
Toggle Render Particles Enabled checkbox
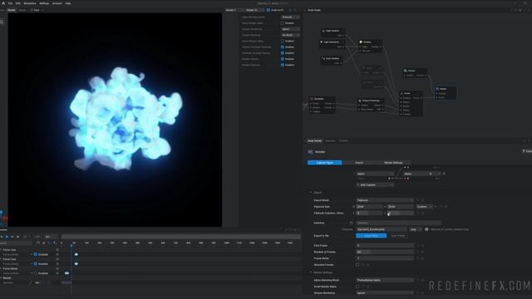coord(283,65)
